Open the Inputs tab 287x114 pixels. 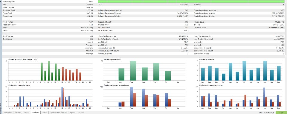tap(27, 113)
